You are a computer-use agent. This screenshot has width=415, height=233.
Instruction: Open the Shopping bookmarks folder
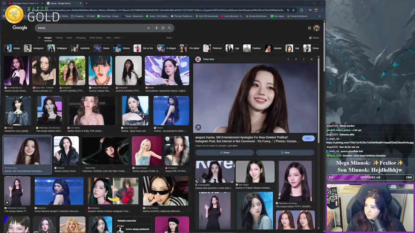(x=77, y=16)
